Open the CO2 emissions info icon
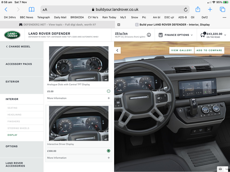Screen dimensions: 230x172 click(149, 35)
